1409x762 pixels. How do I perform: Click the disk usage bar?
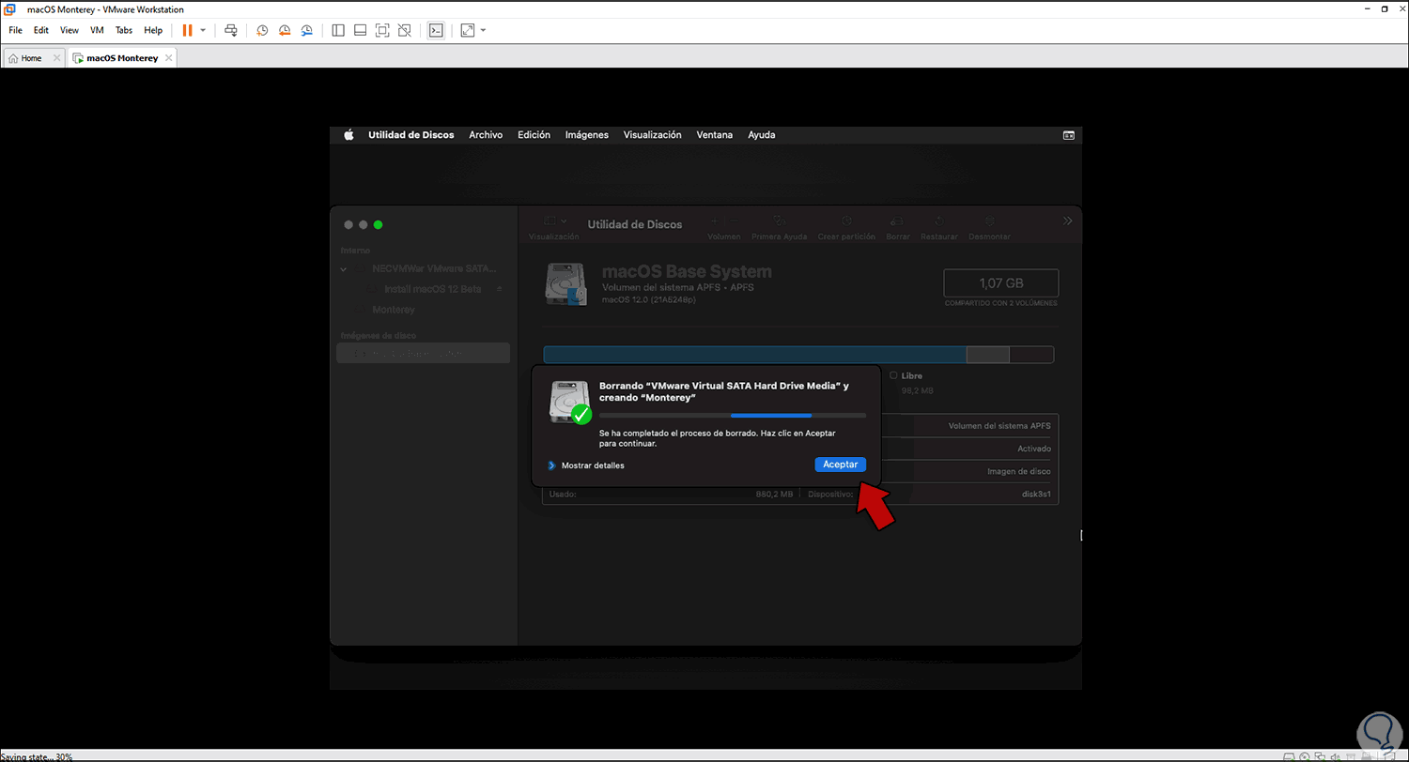(798, 354)
